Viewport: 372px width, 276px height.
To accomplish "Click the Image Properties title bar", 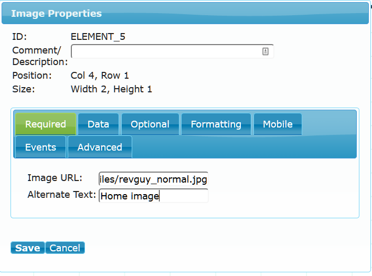I will click(185, 13).
